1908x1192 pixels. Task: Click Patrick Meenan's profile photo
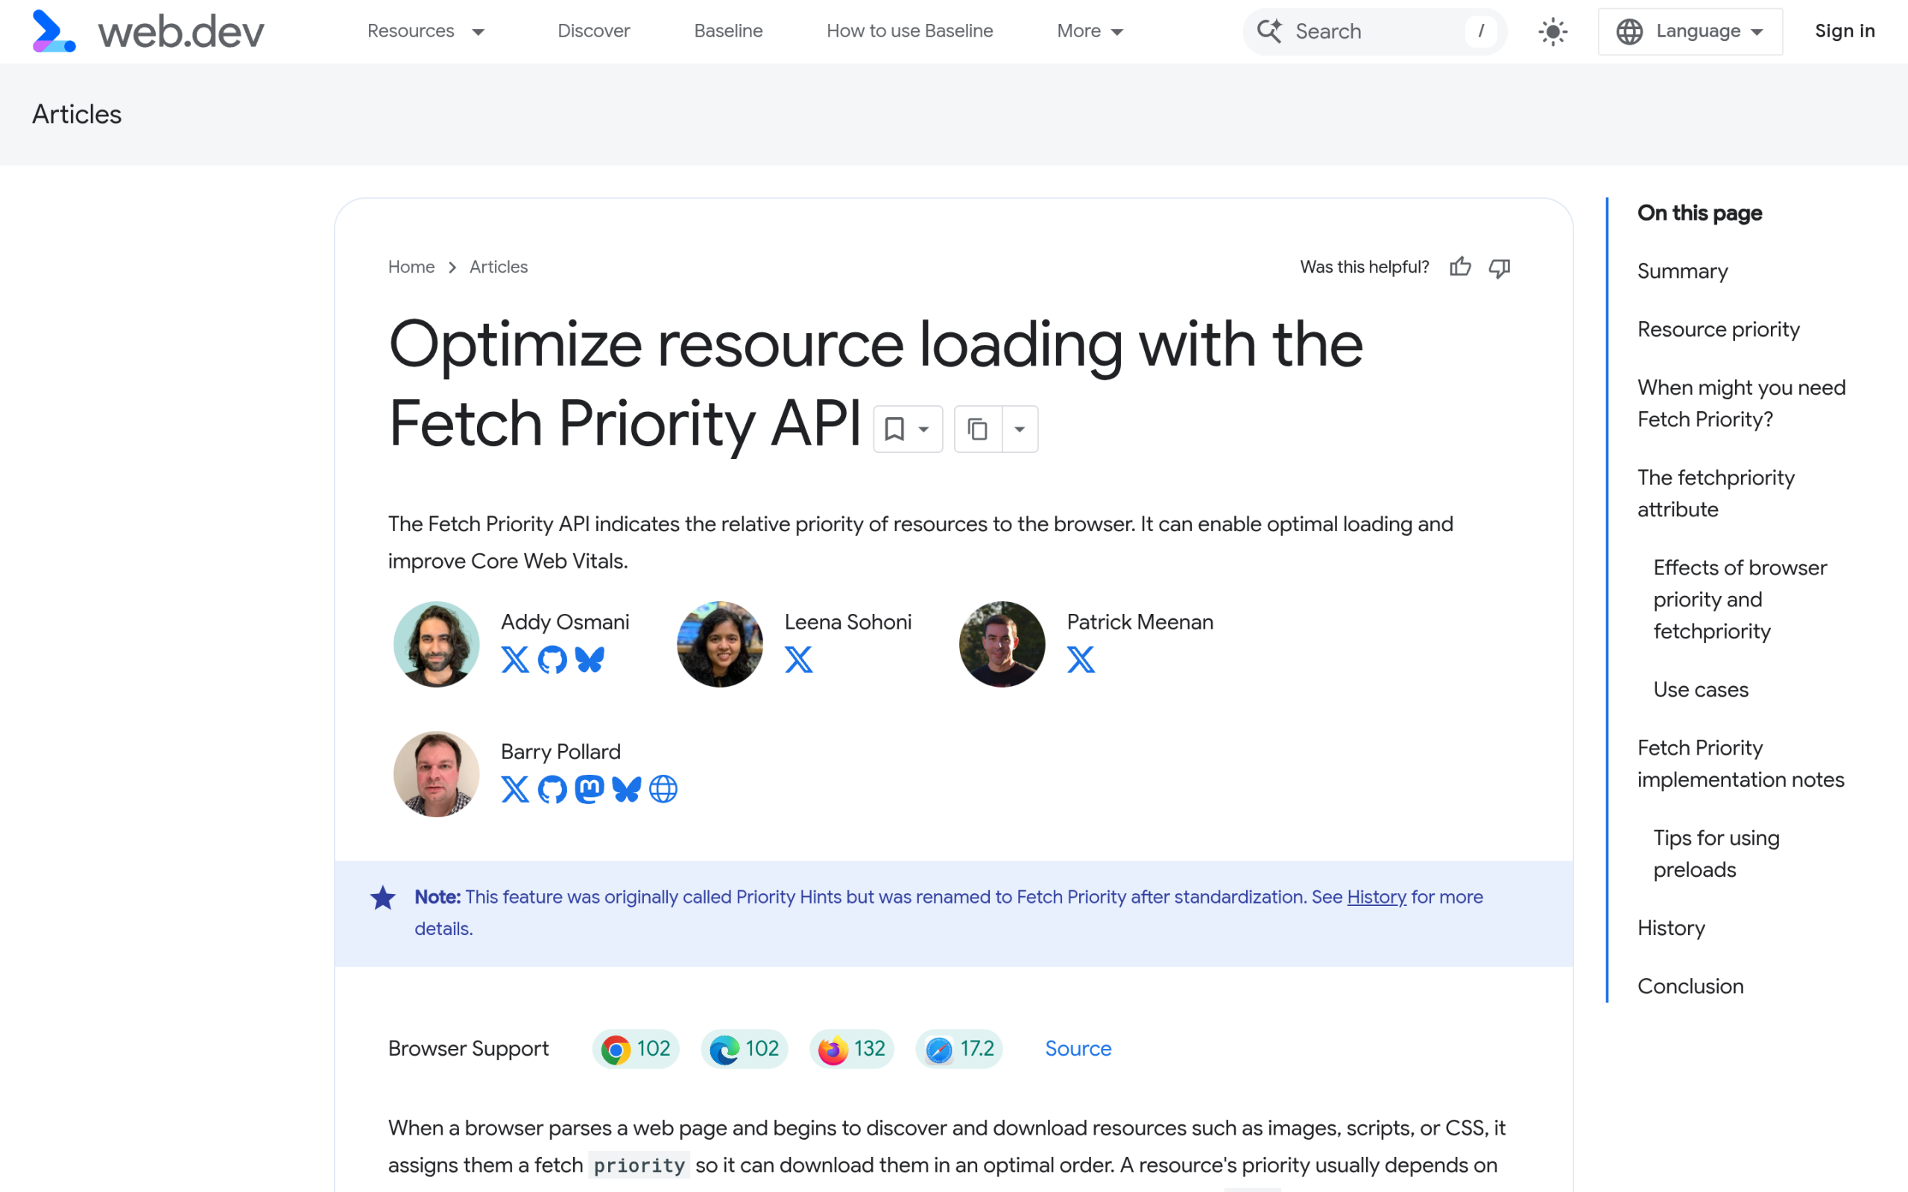(1002, 644)
